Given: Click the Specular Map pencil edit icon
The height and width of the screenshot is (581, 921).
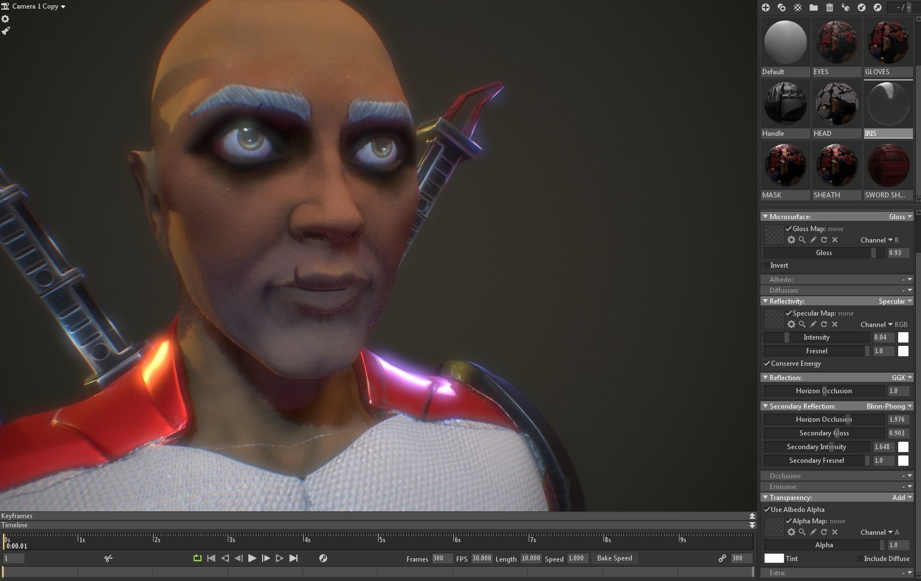Looking at the screenshot, I should pyautogui.click(x=813, y=324).
